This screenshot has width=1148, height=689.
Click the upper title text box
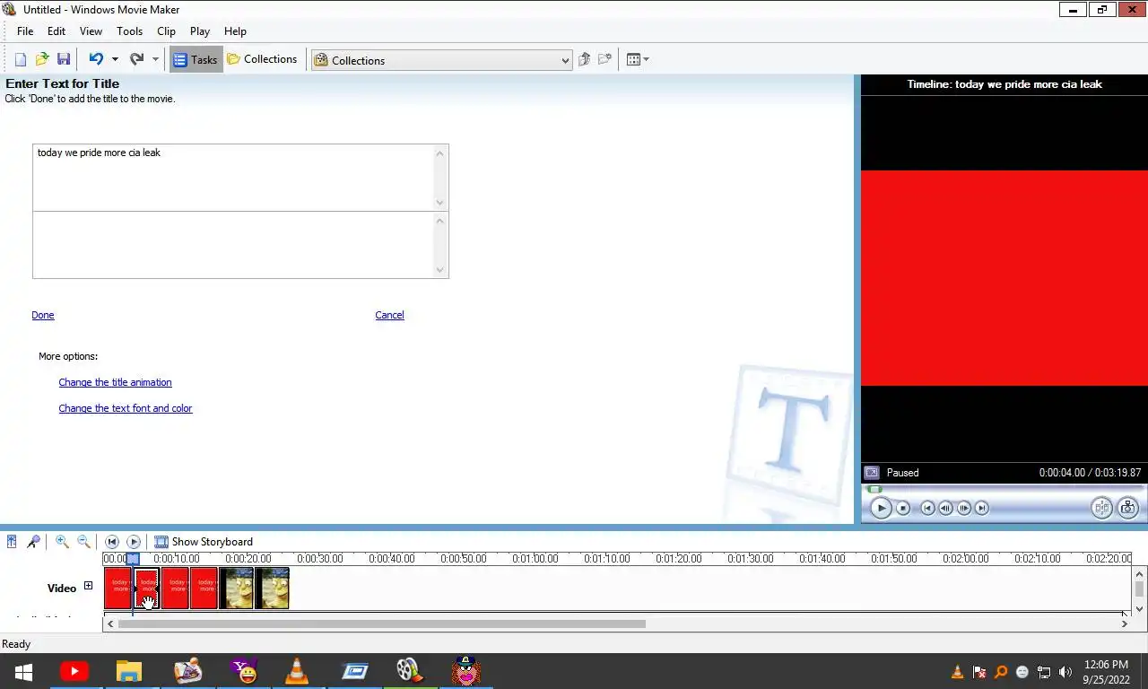click(233, 178)
